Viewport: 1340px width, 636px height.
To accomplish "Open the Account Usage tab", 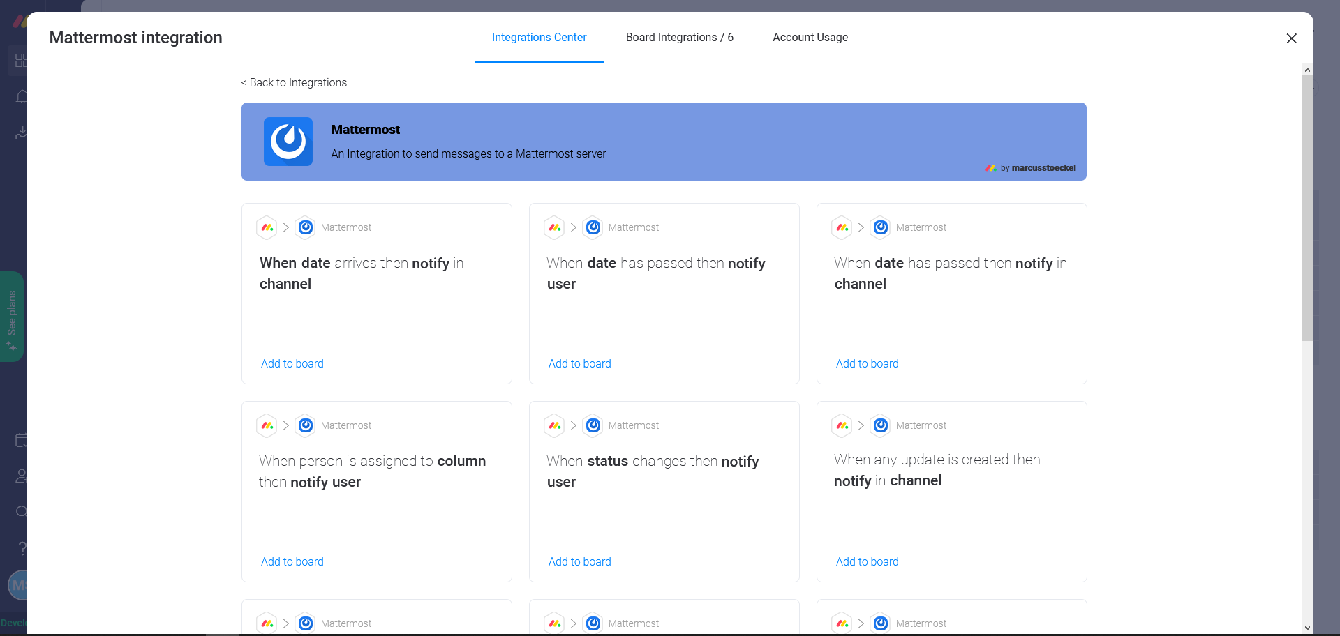I will [810, 38].
